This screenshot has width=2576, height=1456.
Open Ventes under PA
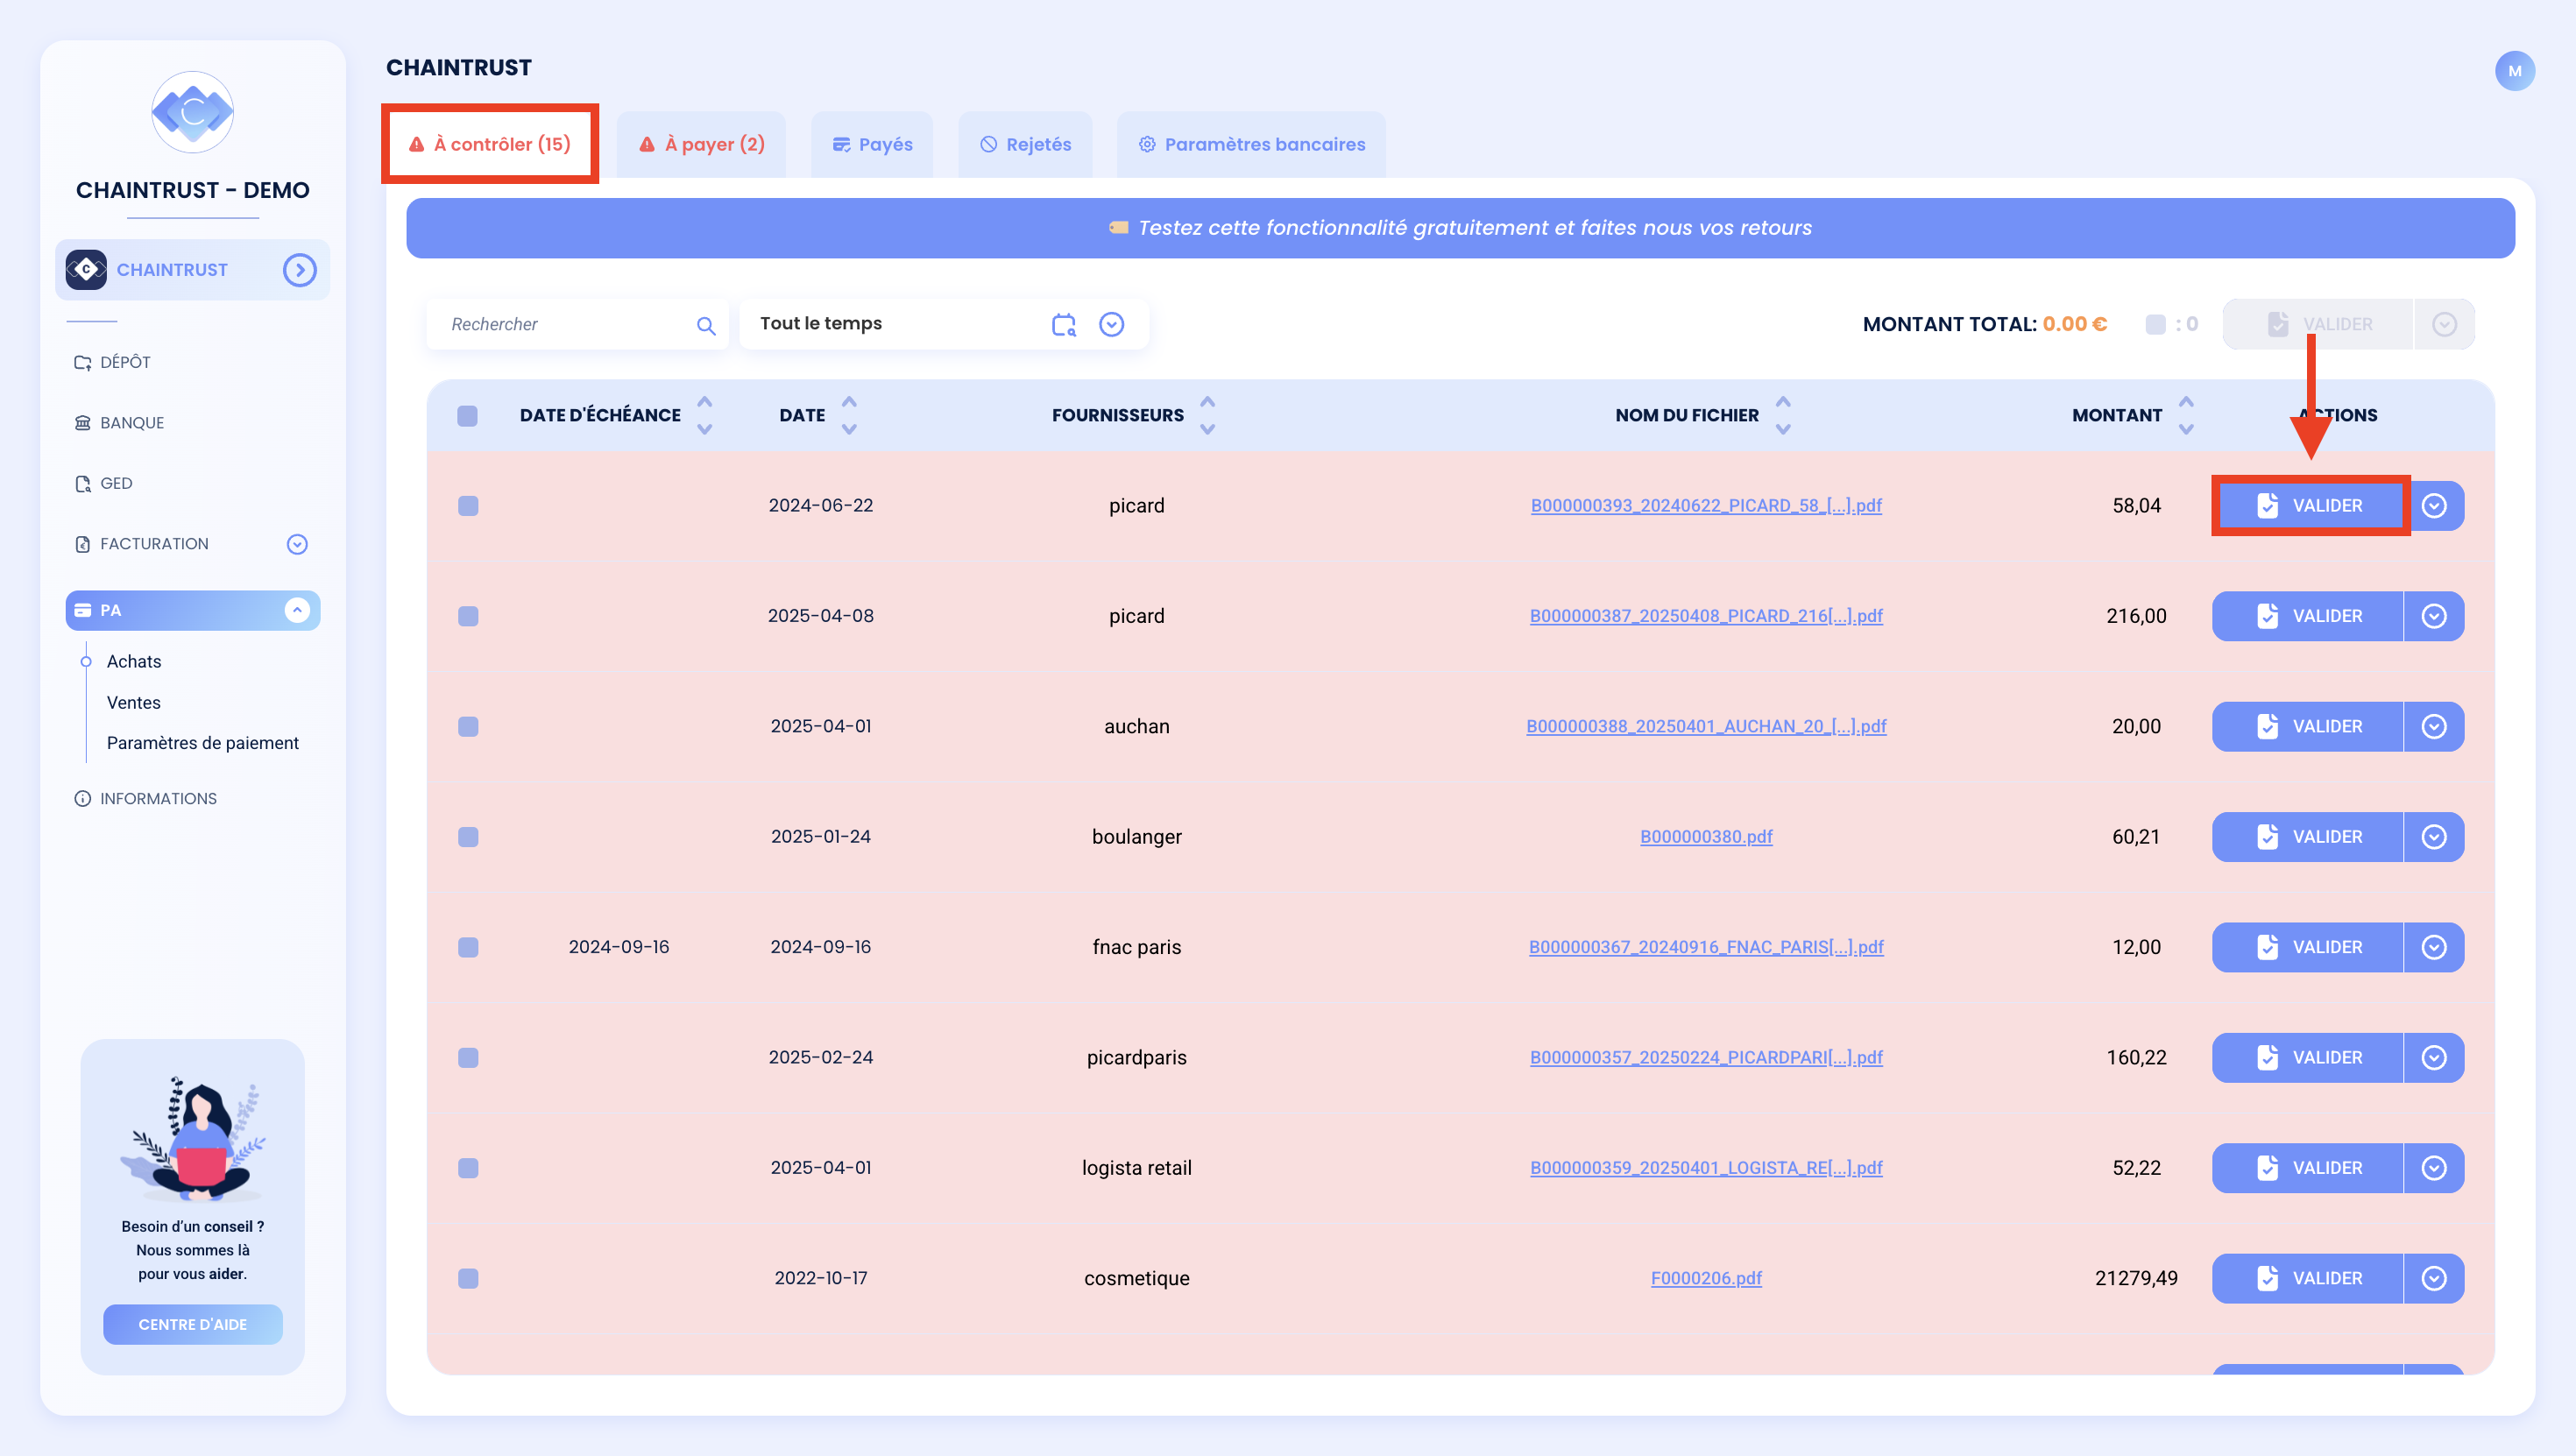tap(134, 703)
